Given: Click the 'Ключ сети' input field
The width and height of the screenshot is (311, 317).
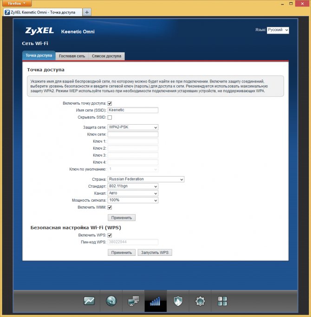Looking at the screenshot, I should (133, 134).
